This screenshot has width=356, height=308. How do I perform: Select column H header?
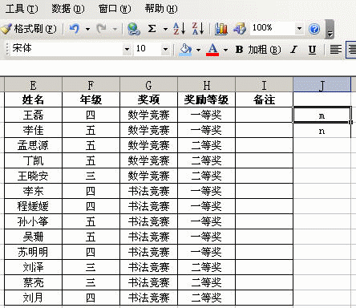tap(206, 86)
